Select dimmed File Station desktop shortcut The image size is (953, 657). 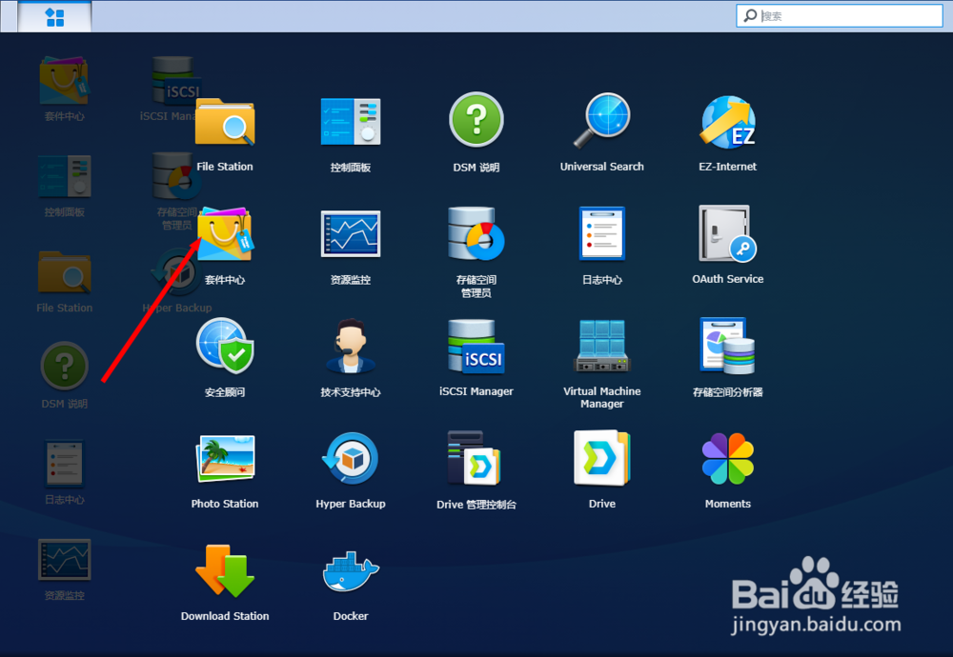(x=65, y=282)
